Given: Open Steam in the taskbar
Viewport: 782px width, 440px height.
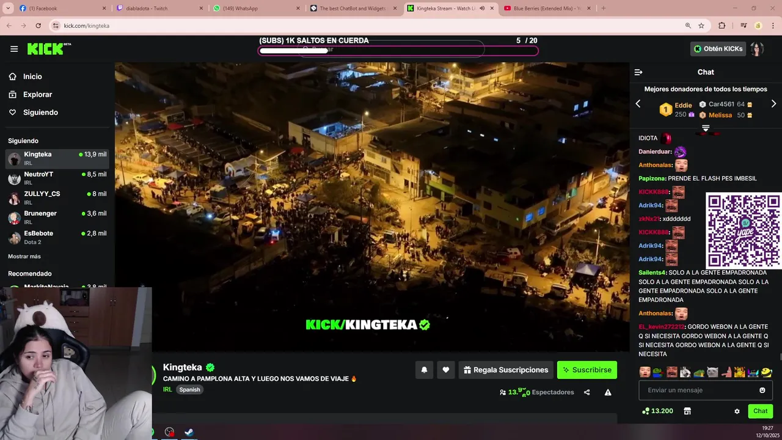Looking at the screenshot, I should point(189,432).
